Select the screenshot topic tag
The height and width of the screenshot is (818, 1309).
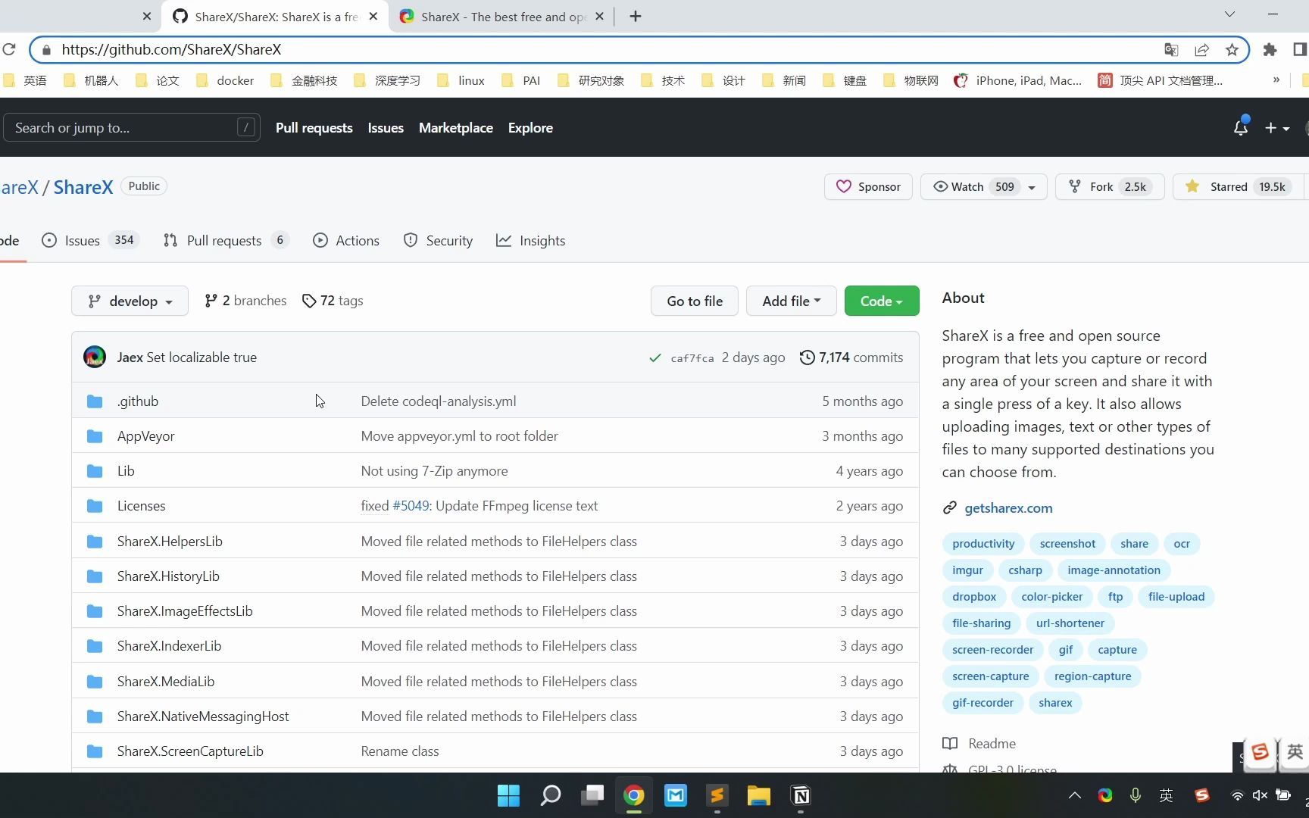click(1067, 543)
